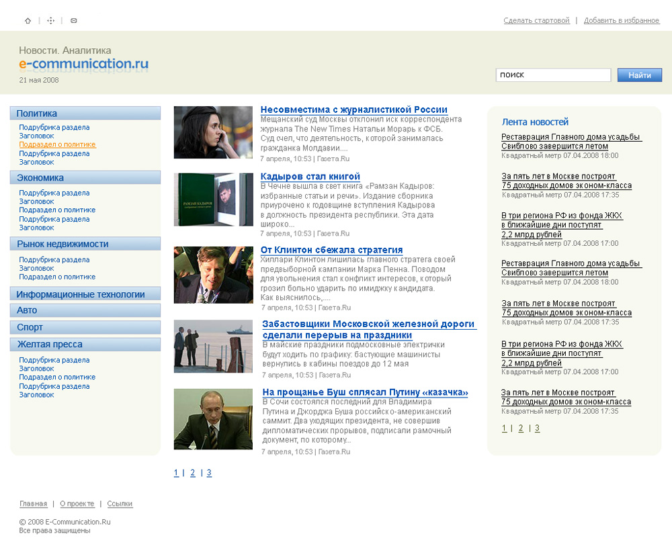Image resolution: width=672 pixels, height=546 pixels.
Task: Click 'Подраздел о политике' under Рынок недвижимости
Action: point(57,277)
